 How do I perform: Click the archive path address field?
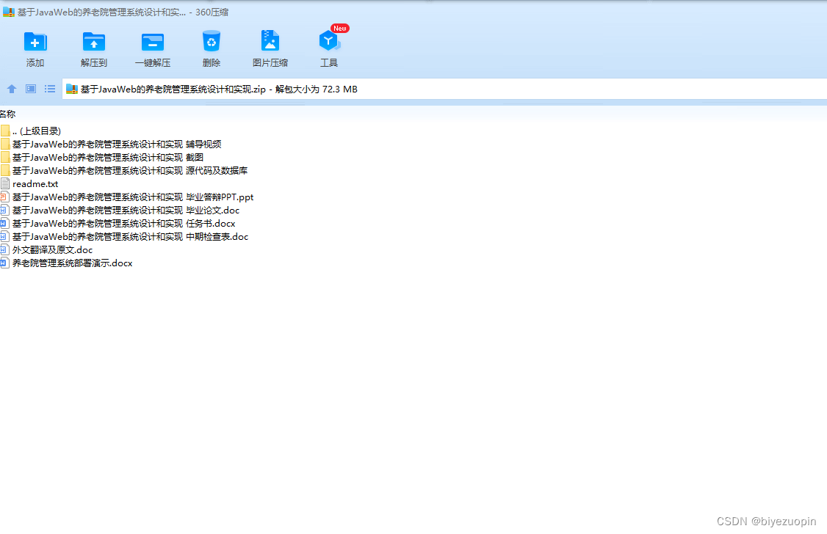point(444,89)
